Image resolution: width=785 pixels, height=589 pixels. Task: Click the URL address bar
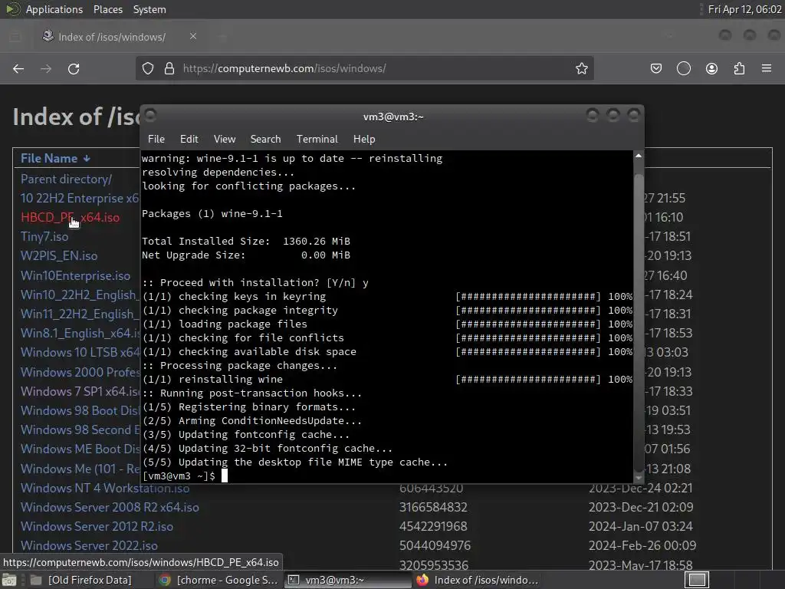[x=364, y=68]
